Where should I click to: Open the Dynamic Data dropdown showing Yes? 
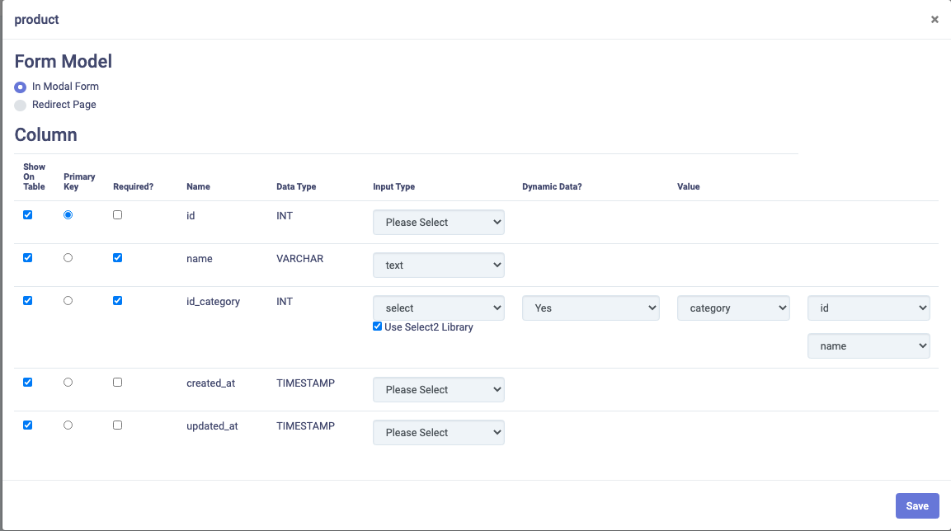591,308
